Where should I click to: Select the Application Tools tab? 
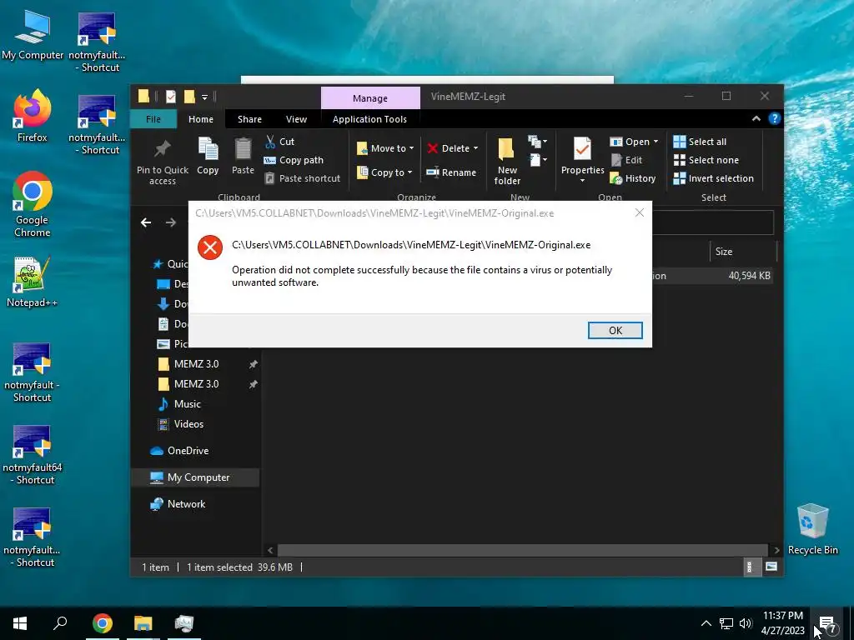(369, 119)
